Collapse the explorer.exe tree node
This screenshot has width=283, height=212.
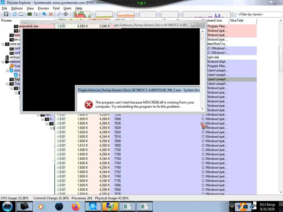(3, 62)
